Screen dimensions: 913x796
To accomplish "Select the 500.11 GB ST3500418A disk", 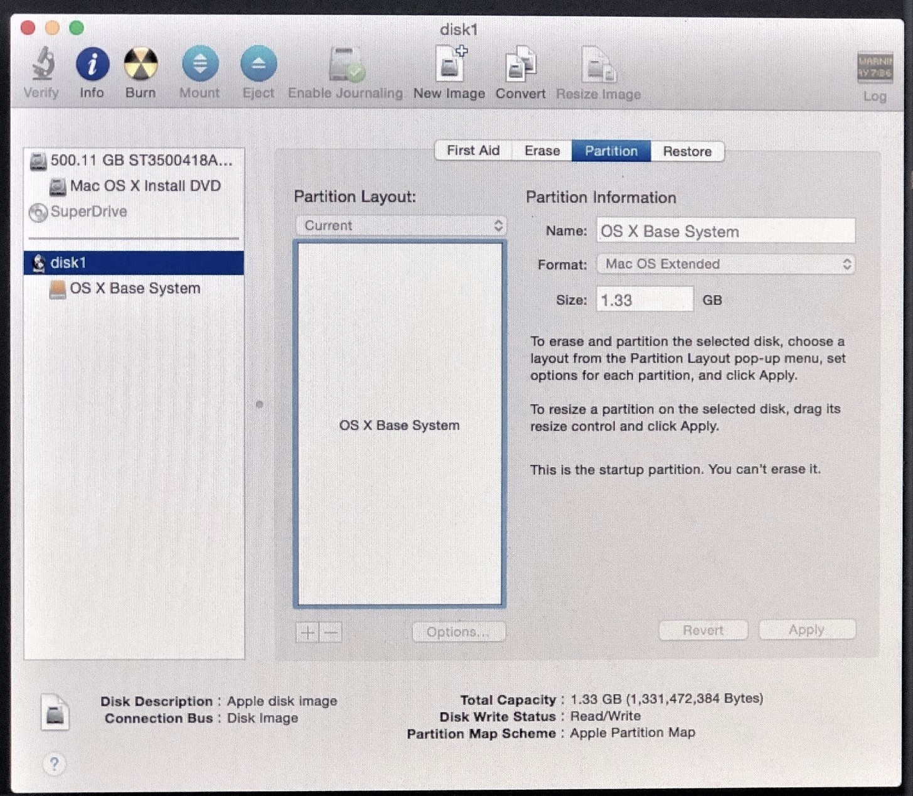I will (133, 160).
